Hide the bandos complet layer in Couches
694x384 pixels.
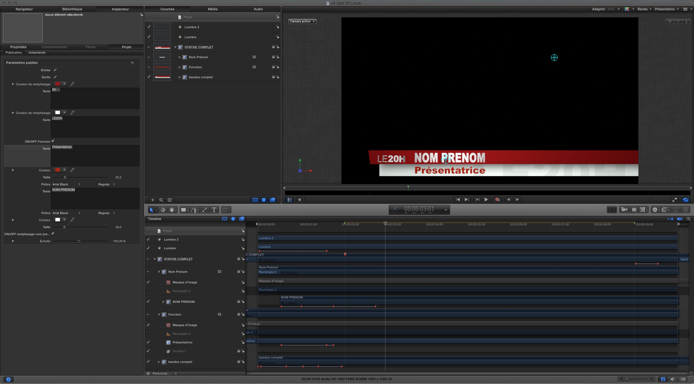coord(149,77)
